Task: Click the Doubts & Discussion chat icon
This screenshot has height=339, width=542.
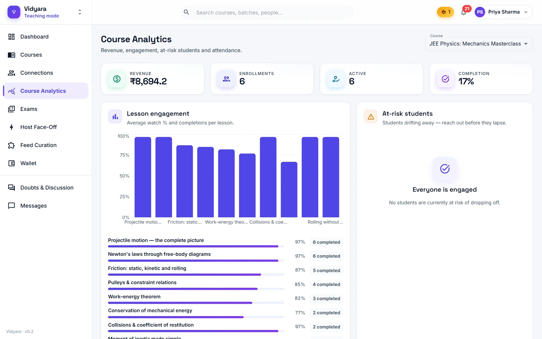Action: (11, 188)
